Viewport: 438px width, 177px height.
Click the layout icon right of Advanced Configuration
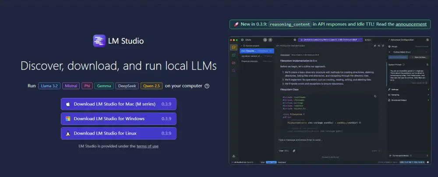[427, 40]
